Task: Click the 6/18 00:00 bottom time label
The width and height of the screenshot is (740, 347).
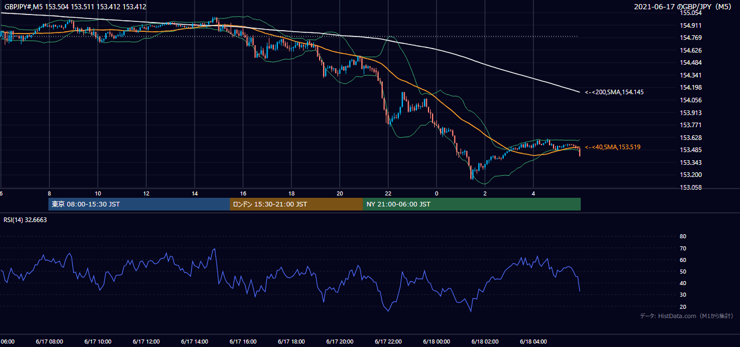Action: click(x=435, y=341)
